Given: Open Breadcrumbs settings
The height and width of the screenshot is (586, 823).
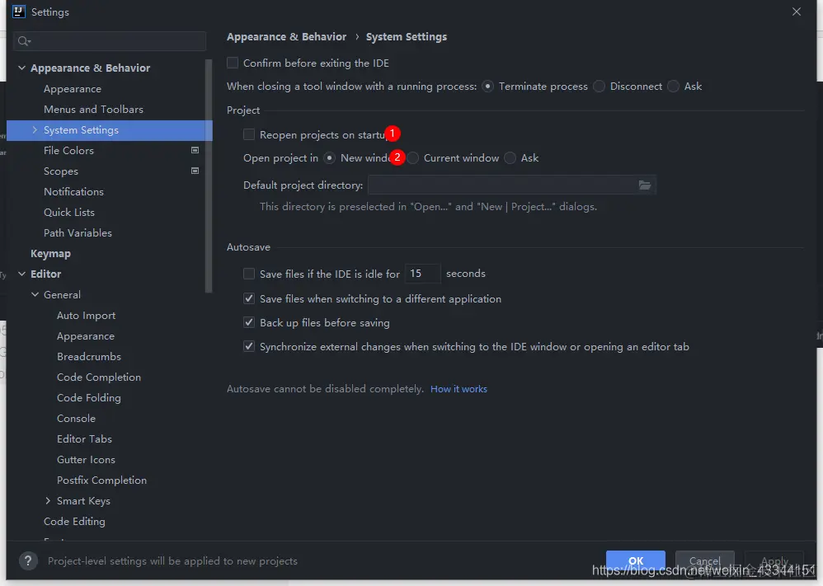Looking at the screenshot, I should [89, 356].
